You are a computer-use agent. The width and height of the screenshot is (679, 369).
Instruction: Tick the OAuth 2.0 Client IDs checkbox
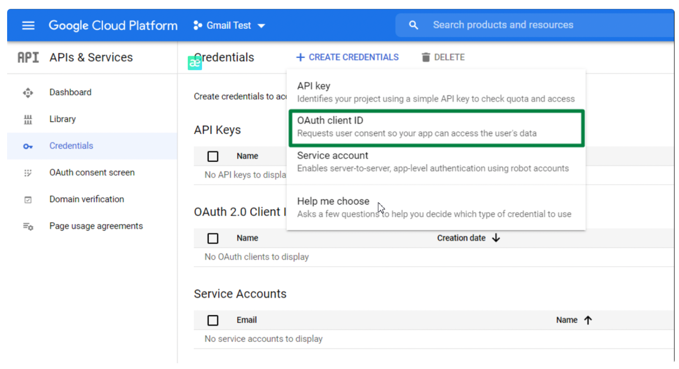click(213, 238)
